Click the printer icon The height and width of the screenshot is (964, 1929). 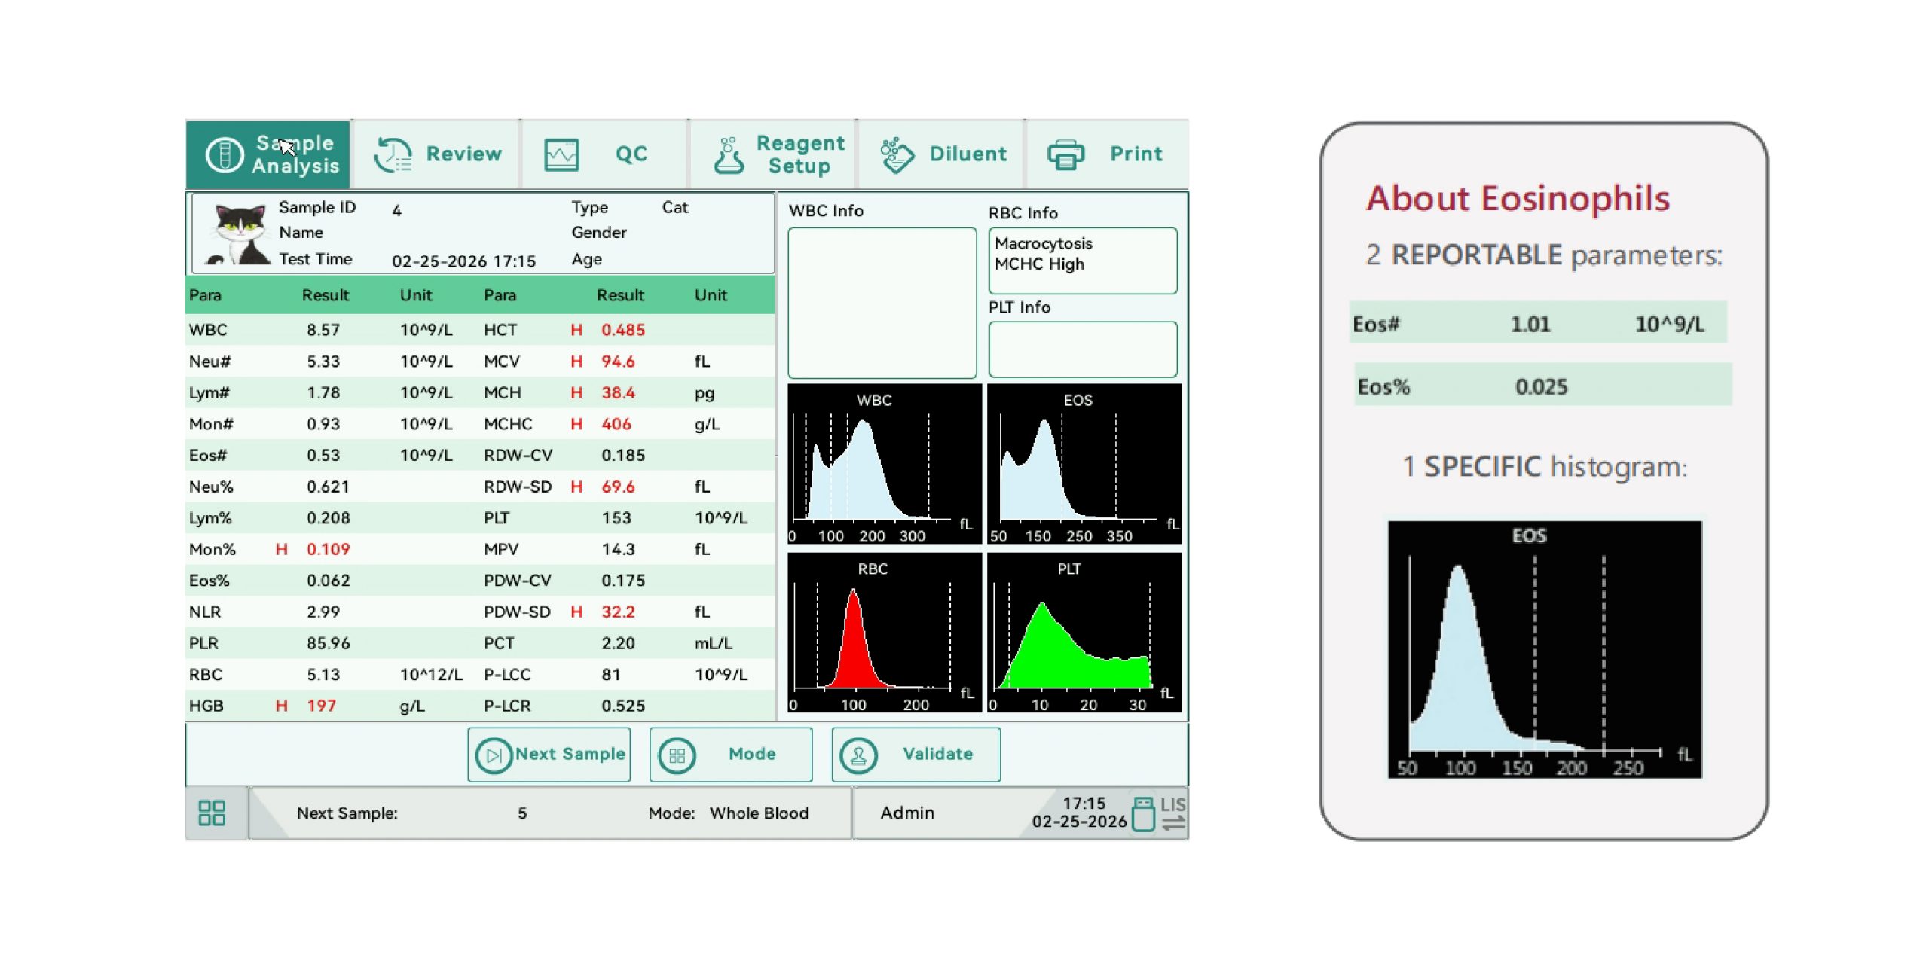pos(1065,155)
